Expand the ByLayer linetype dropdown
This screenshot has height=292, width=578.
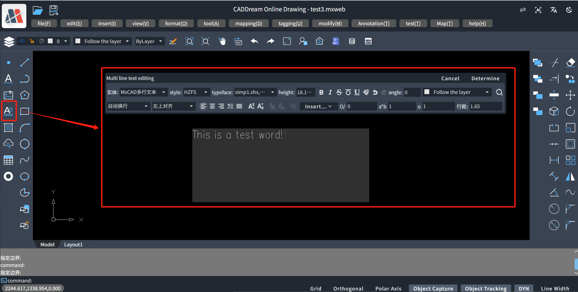149,41
